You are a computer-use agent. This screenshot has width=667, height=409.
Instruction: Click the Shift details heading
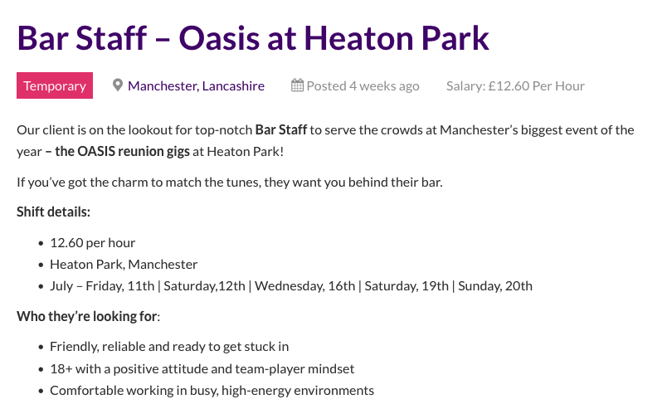tap(53, 212)
